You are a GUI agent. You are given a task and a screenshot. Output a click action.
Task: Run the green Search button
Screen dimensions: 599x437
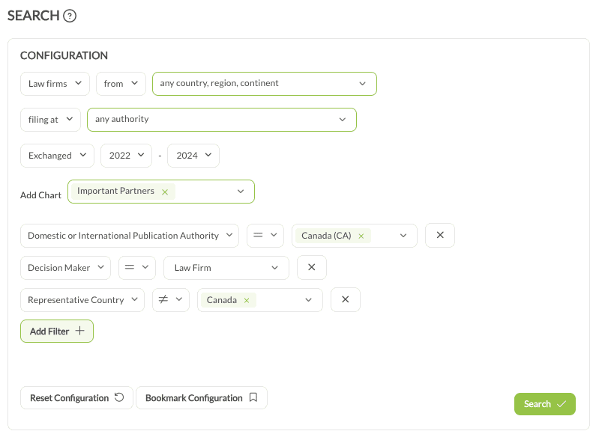(545, 404)
